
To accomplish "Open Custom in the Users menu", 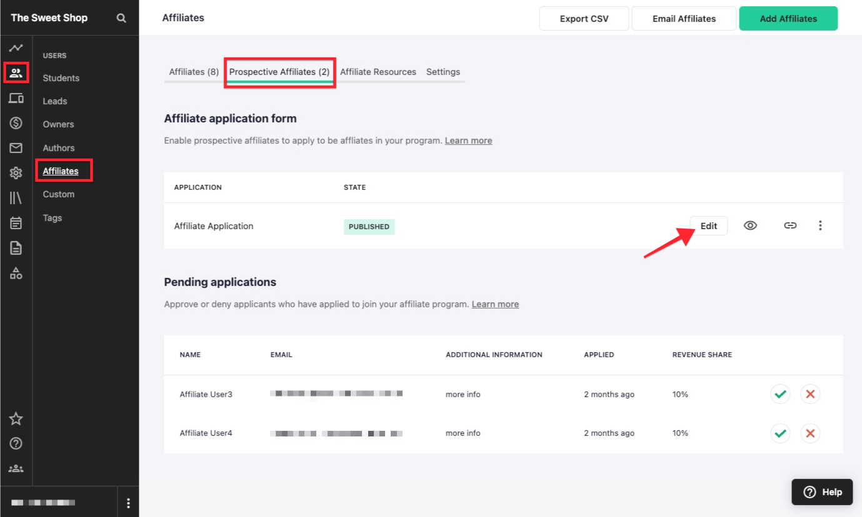I will pyautogui.click(x=59, y=194).
